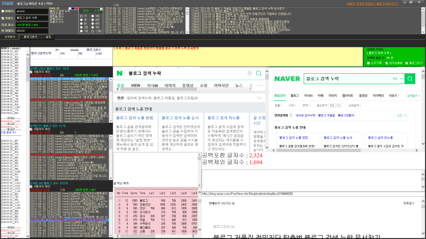
Task: Toggle the 네이버통합 checkbox
Action: pyautogui.click(x=387, y=63)
